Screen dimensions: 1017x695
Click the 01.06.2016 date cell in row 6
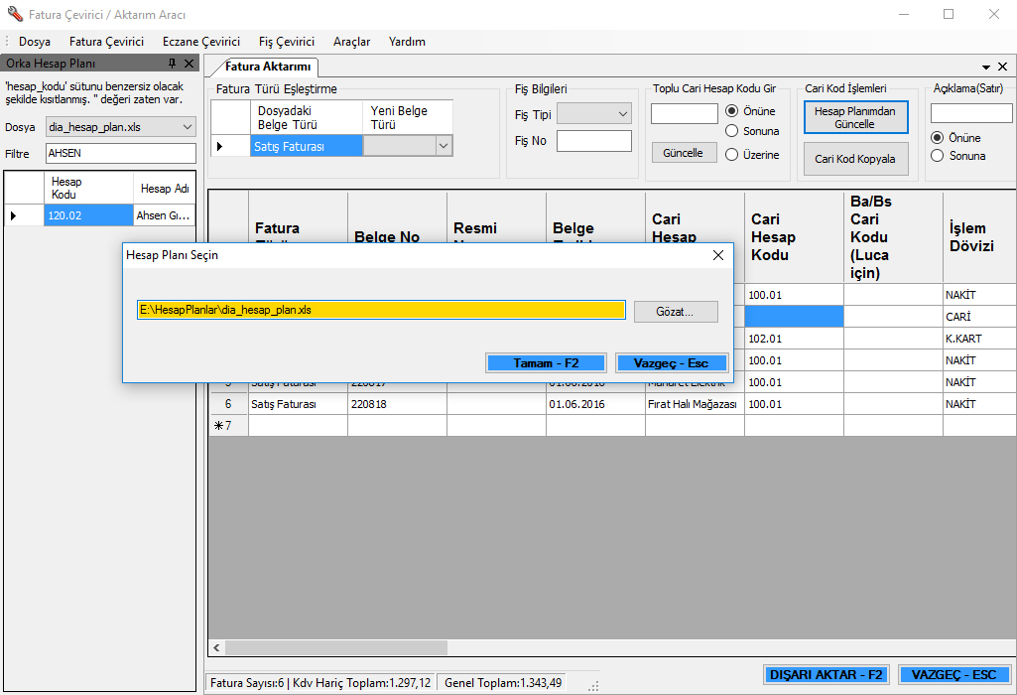(x=595, y=404)
